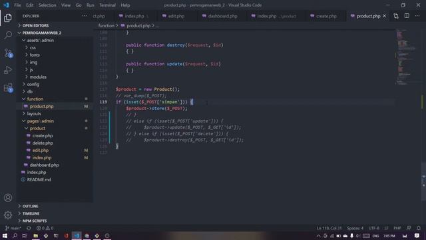Collapse the PEMROGAMANWEB_2 project folder
Viewport: 426px width, 240px height.
(x=41, y=33)
